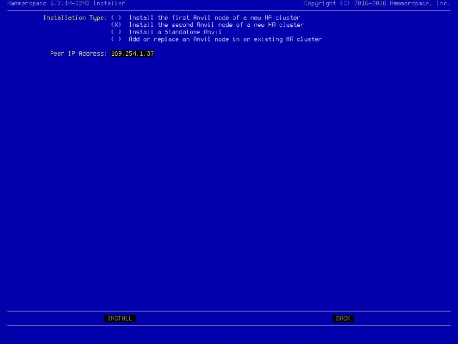Viewport: 458px width, 344px height.
Task: Click the Copyright 2016-2026 Hammerspace, Inc. text
Action: (377, 4)
